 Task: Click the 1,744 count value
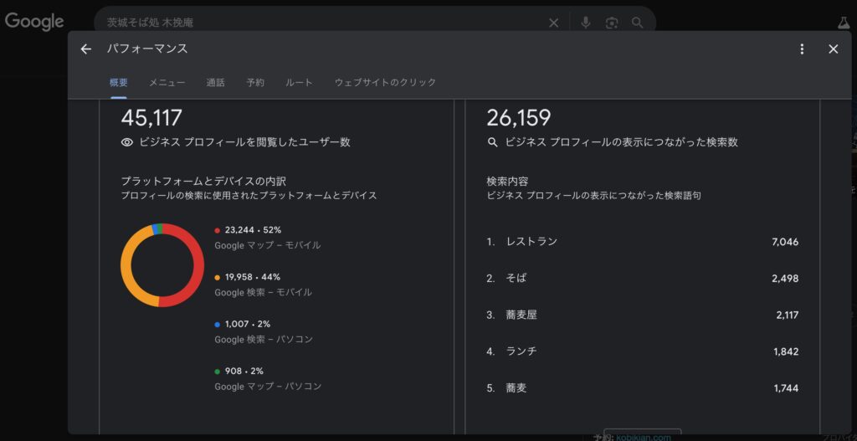pyautogui.click(x=786, y=388)
